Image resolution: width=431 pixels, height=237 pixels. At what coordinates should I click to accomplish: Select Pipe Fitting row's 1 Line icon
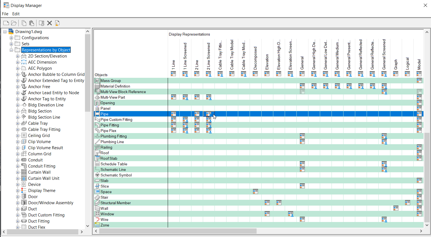[174, 125]
